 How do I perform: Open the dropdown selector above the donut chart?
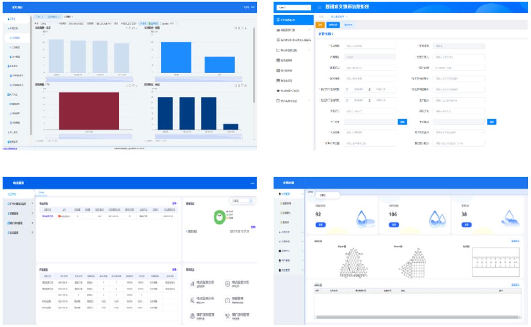[242, 201]
